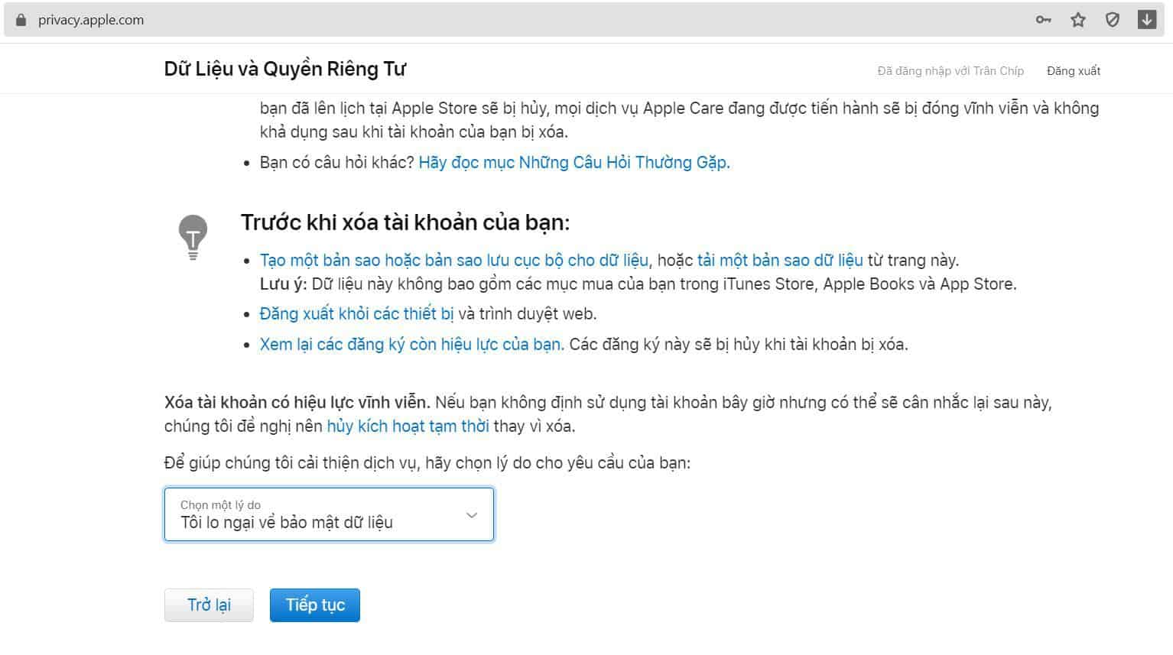1173x655 pixels.
Task: Open the 'Chọn một lý do' reason dropdown
Action: click(329, 514)
